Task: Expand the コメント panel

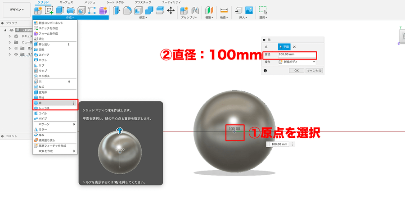Action: [2, 136]
